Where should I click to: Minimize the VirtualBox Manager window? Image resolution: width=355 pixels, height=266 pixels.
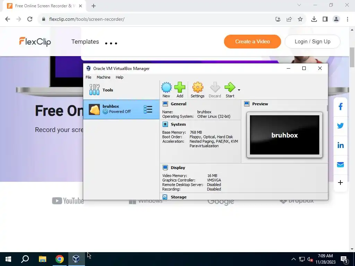click(x=288, y=68)
